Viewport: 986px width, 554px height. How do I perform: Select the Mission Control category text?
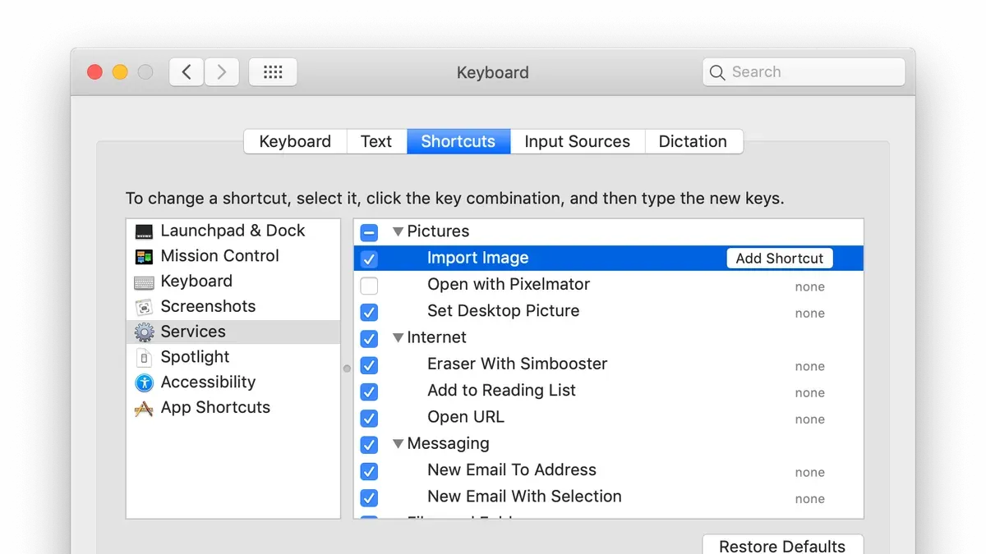pyautogui.click(x=219, y=256)
